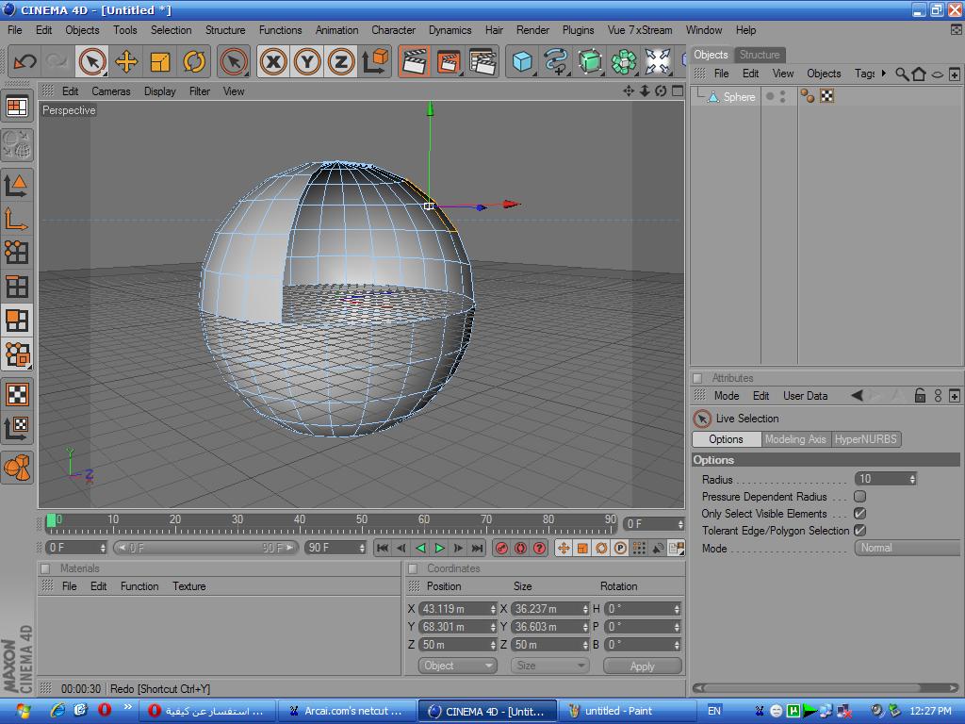965x724 pixels.
Task: Switch to Points mode
Action: [17, 253]
